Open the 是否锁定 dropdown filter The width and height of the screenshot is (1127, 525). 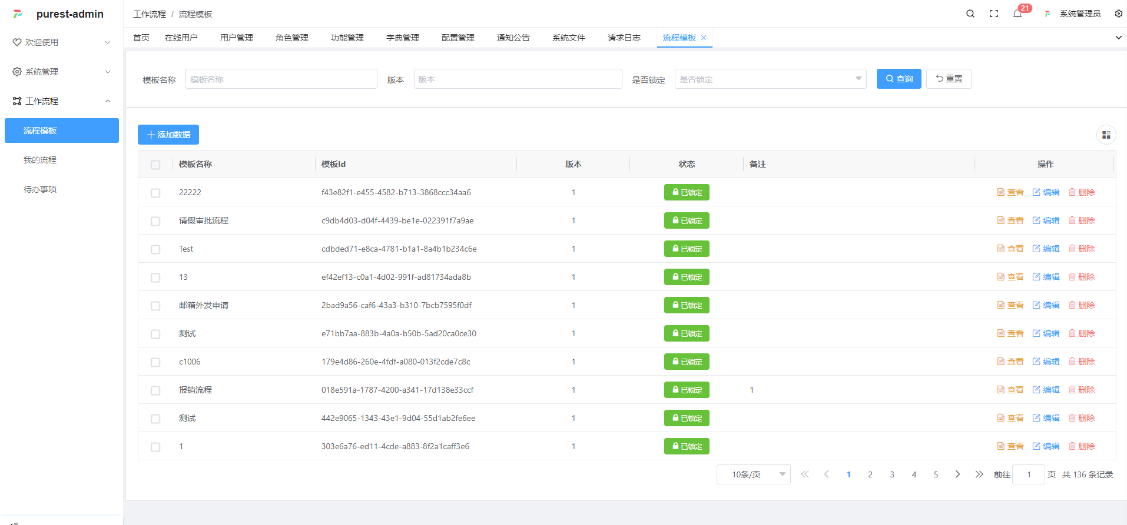pos(770,79)
